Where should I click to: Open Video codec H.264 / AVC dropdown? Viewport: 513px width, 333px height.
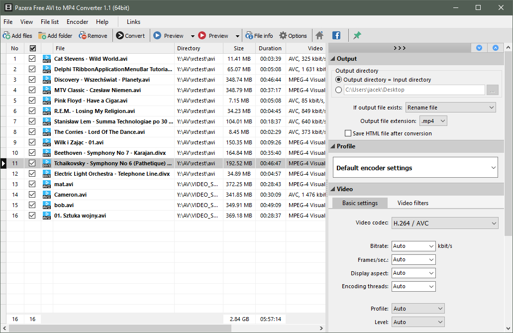click(445, 223)
